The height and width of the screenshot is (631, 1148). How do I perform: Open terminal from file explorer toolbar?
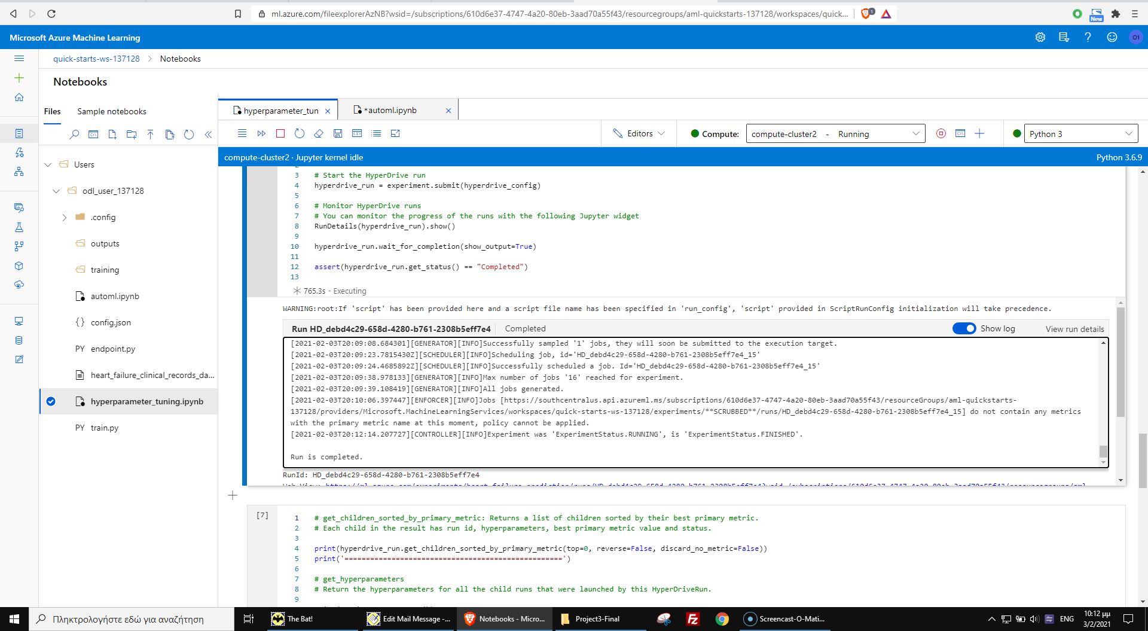pos(93,135)
